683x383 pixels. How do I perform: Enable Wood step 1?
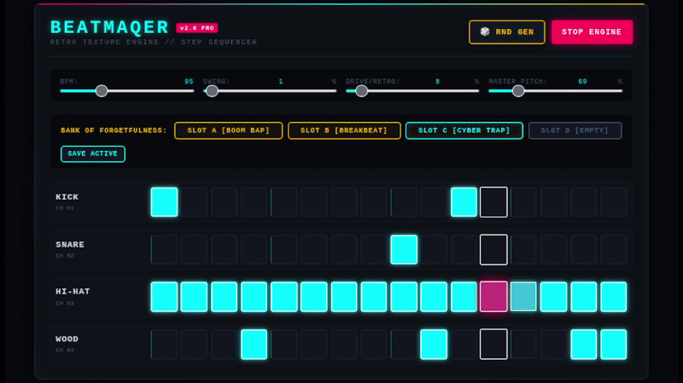pyautogui.click(x=164, y=345)
